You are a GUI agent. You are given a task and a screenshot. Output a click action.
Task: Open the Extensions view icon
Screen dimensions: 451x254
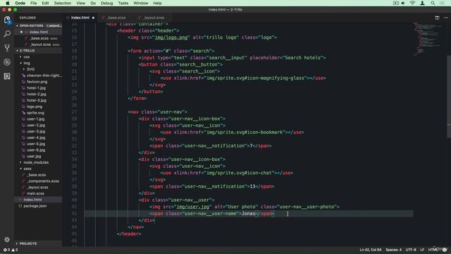coord(7,76)
